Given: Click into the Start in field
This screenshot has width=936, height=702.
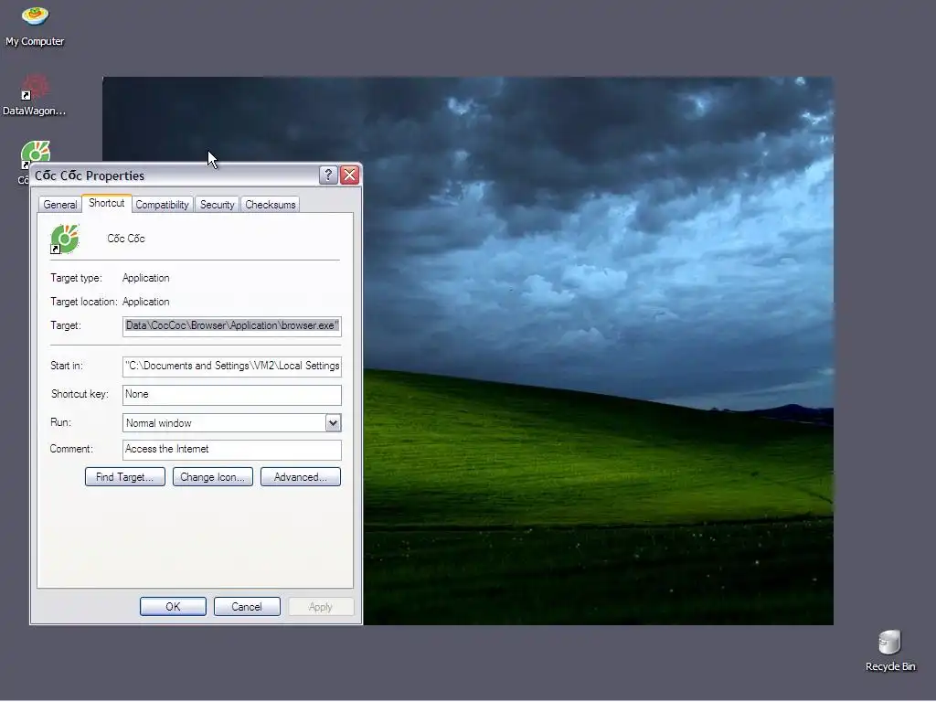Looking at the screenshot, I should point(231,366).
